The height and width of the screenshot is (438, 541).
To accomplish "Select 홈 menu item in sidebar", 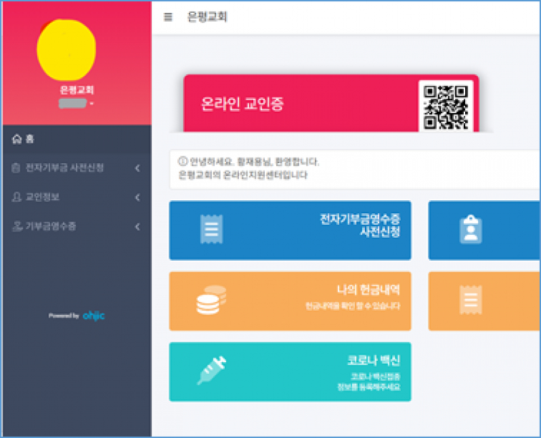I will pyautogui.click(x=30, y=139).
